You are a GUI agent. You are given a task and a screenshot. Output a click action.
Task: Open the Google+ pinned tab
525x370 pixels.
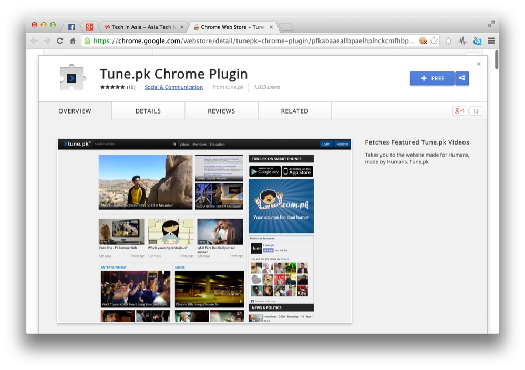point(89,27)
